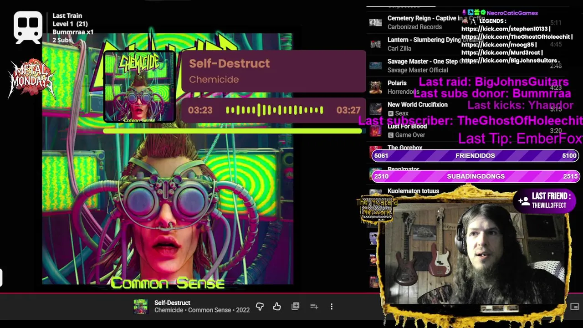The width and height of the screenshot is (583, 328).
Task: Click the streamer webcam feed
Action: (x=474, y=253)
